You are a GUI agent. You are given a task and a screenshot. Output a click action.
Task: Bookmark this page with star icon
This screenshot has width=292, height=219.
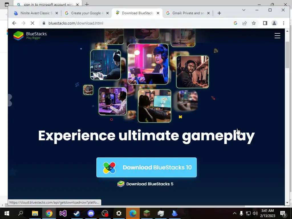click(x=254, y=23)
